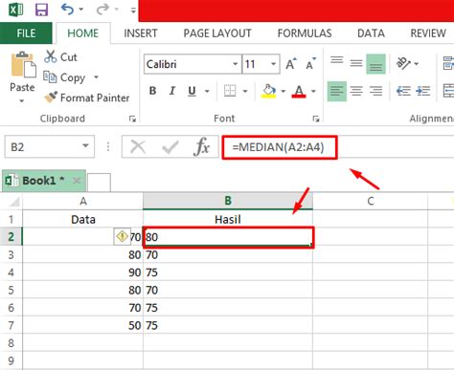Toggle Italic formatting
454x370 pixels.
tap(172, 91)
